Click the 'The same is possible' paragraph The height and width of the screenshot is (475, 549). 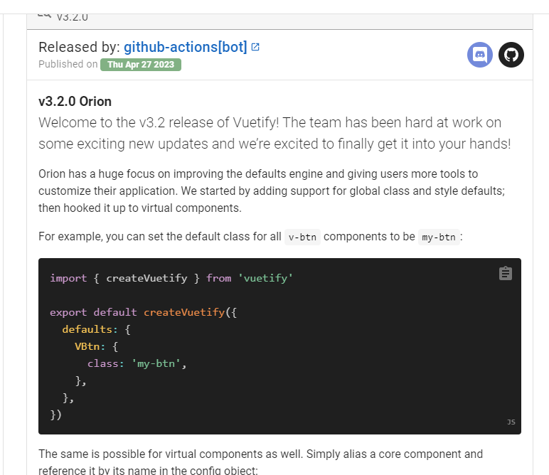click(x=260, y=461)
